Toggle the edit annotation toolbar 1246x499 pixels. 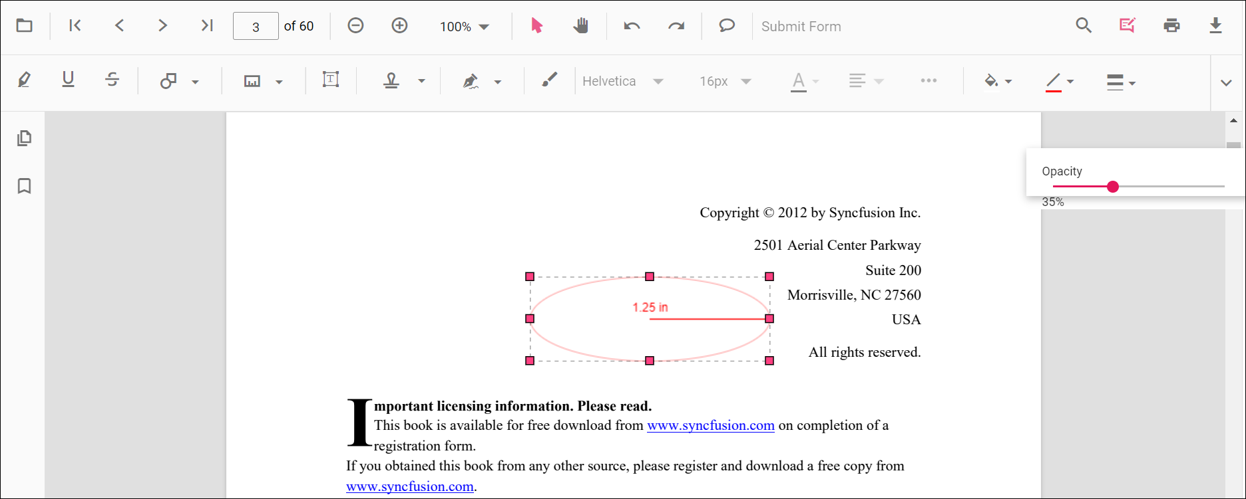(1127, 26)
